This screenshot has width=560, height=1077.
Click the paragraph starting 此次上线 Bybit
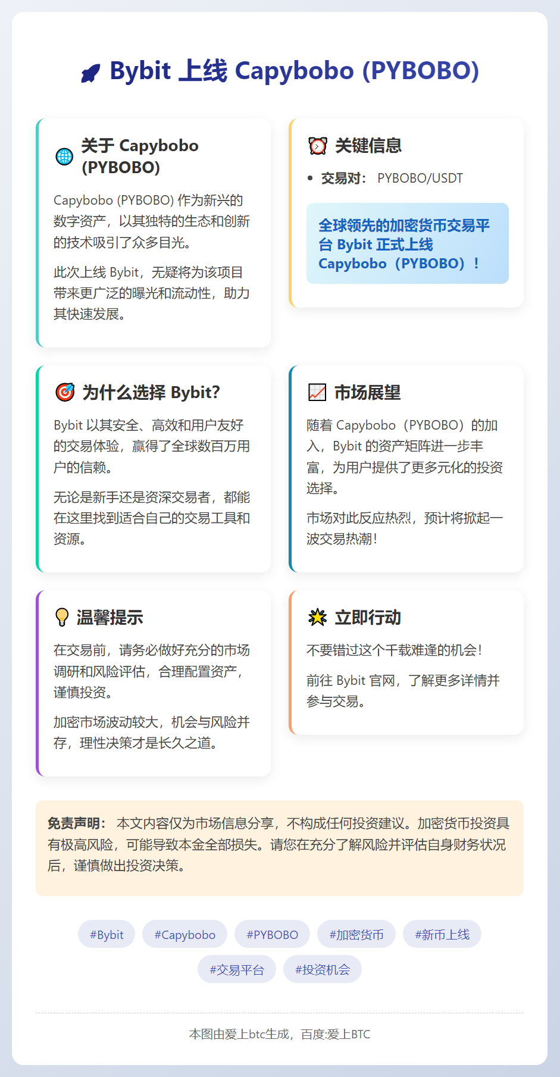pyautogui.click(x=152, y=293)
